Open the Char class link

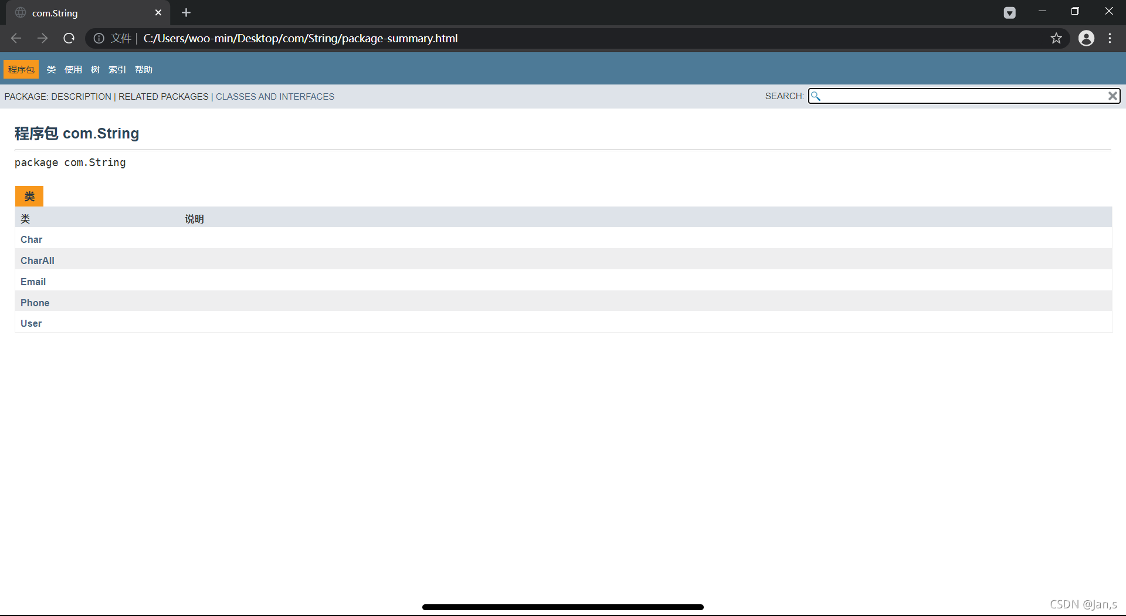(31, 239)
